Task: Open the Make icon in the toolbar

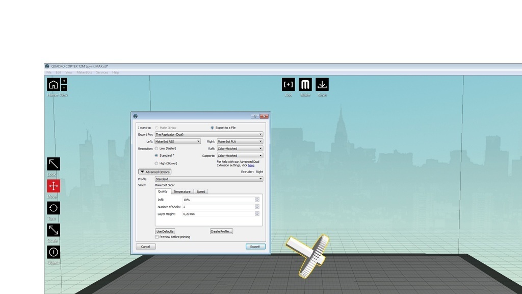Action: (305, 84)
